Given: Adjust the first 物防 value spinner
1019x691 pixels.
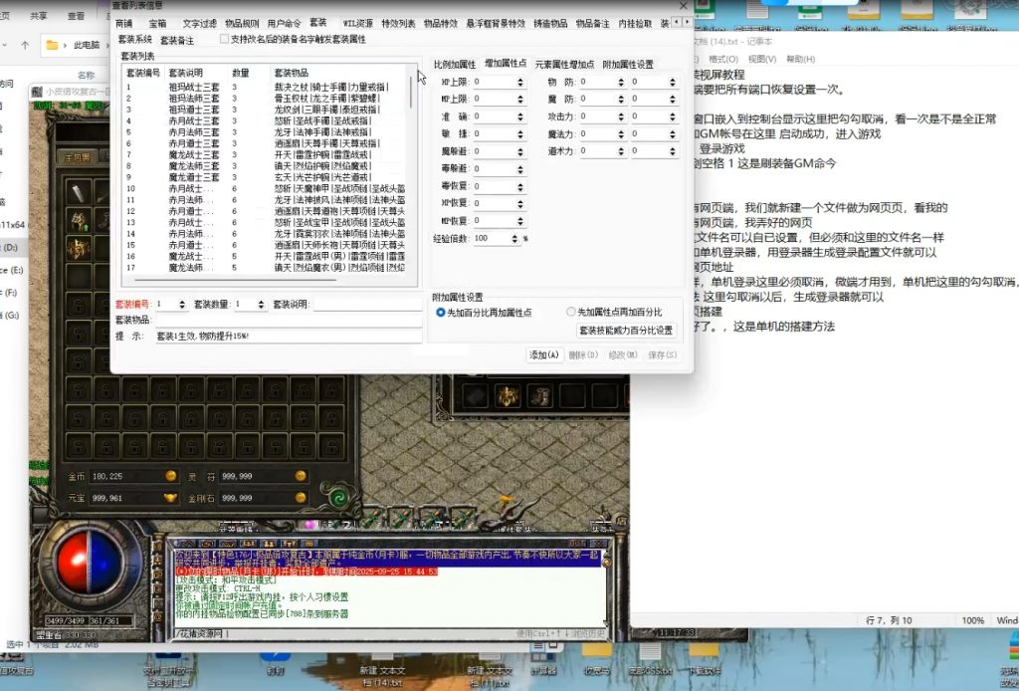Looking at the screenshot, I should click(x=621, y=82).
